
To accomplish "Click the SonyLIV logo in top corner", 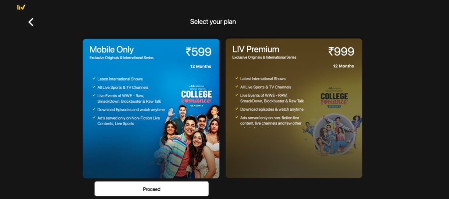I will point(21,7).
